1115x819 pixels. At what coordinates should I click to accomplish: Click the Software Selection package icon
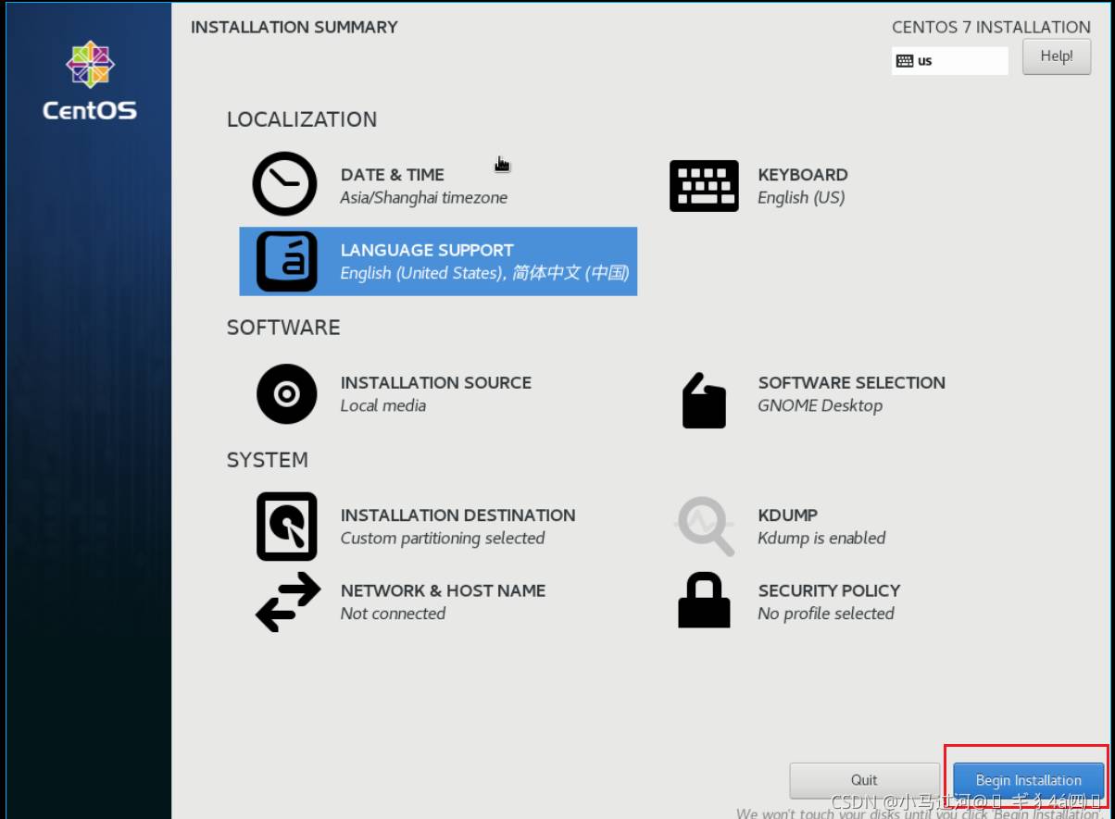[704, 401]
